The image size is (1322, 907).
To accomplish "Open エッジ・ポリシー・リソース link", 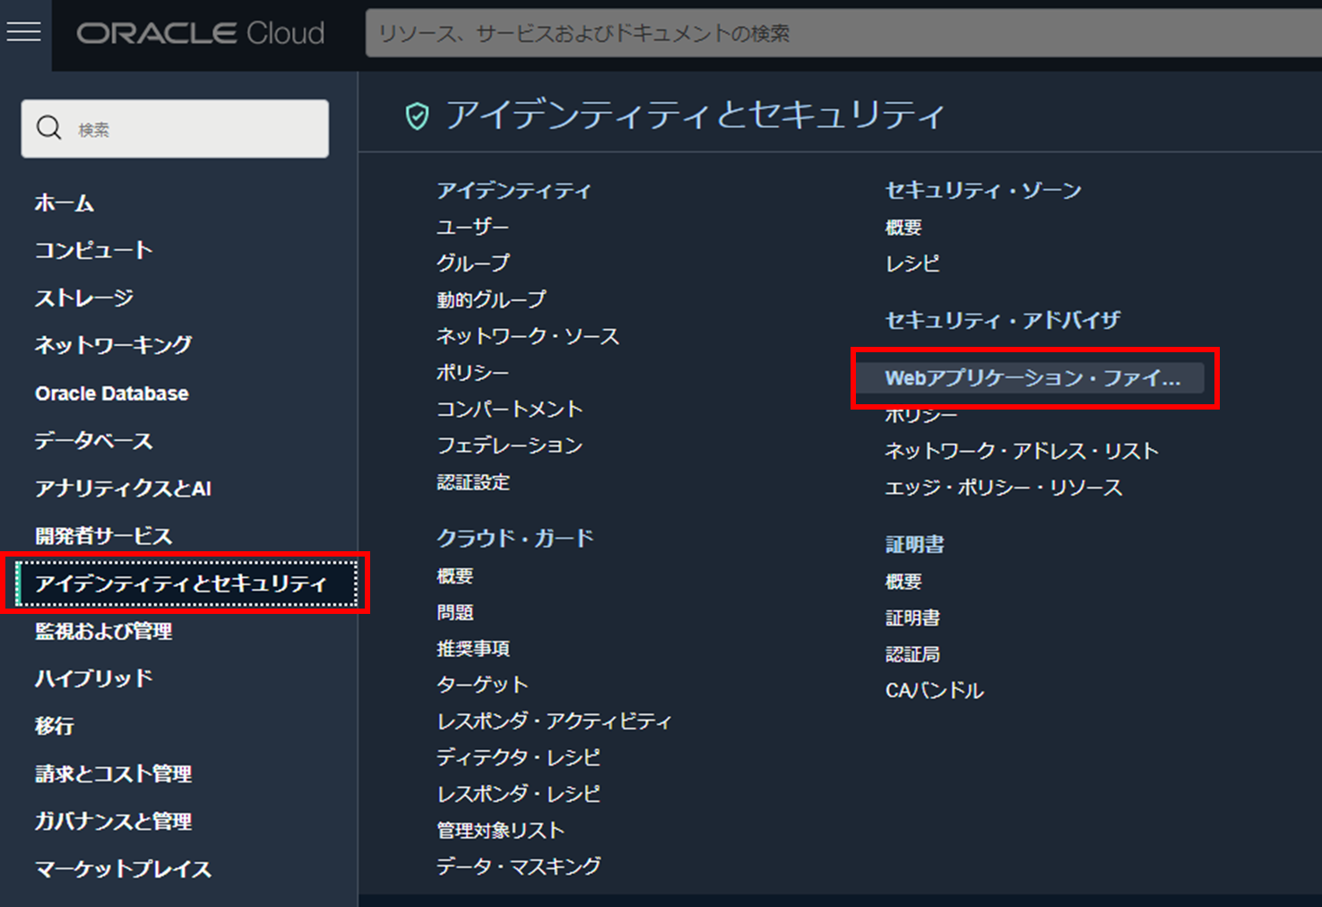I will pyautogui.click(x=1004, y=488).
